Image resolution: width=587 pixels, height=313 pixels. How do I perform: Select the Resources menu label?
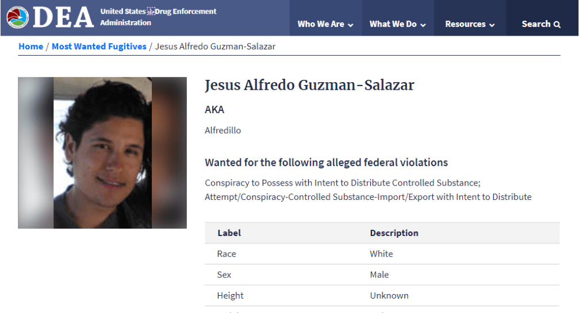coord(465,24)
